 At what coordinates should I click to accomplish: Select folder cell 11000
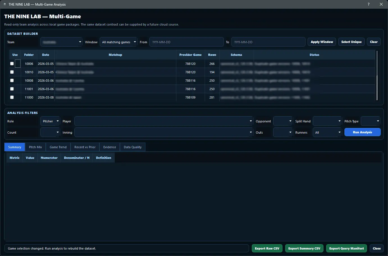coord(29,97)
